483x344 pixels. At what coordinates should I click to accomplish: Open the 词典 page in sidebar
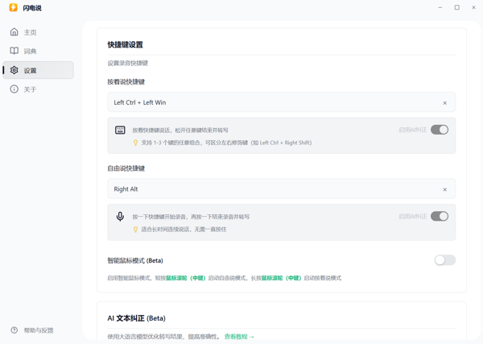(x=30, y=52)
